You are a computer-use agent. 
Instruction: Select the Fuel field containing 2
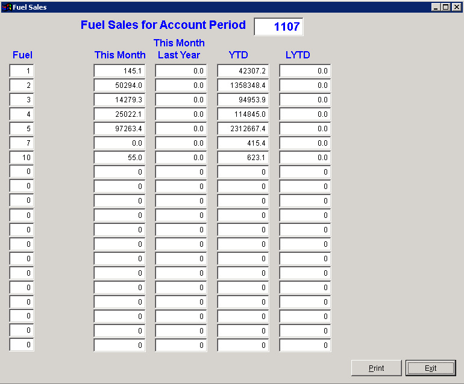(22, 85)
